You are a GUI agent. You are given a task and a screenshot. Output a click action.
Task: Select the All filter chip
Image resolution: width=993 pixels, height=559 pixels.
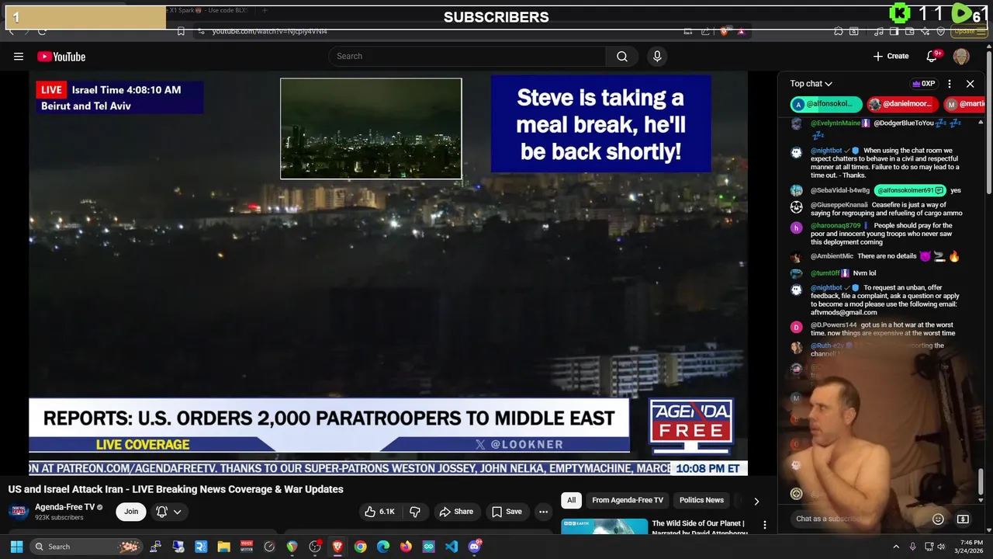pos(571,500)
